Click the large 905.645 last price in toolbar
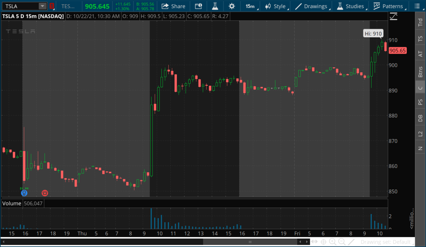Viewport: 426px width, 247px height. click(x=97, y=6)
